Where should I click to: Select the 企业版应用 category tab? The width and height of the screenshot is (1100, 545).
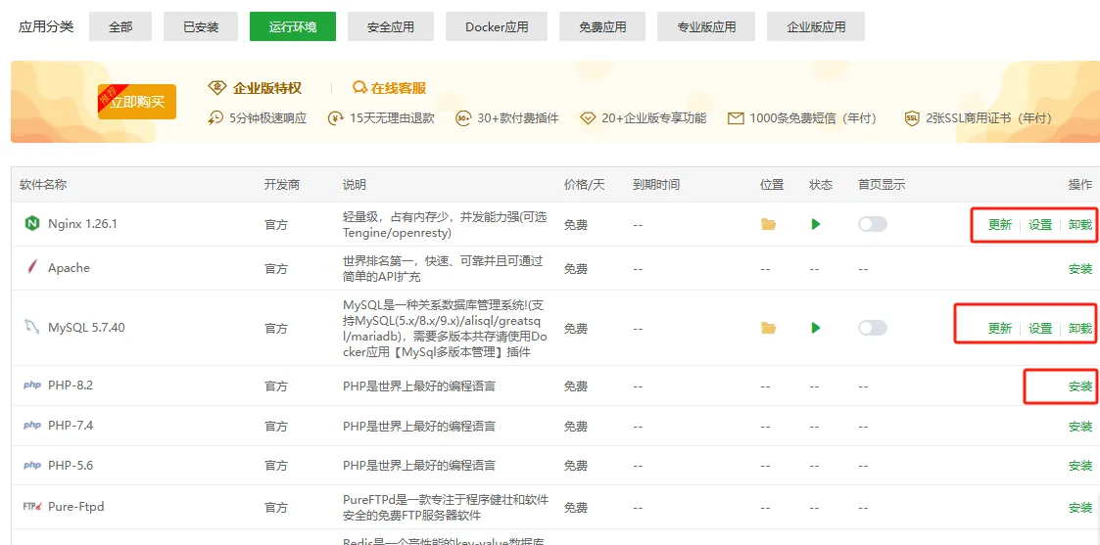pos(816,26)
